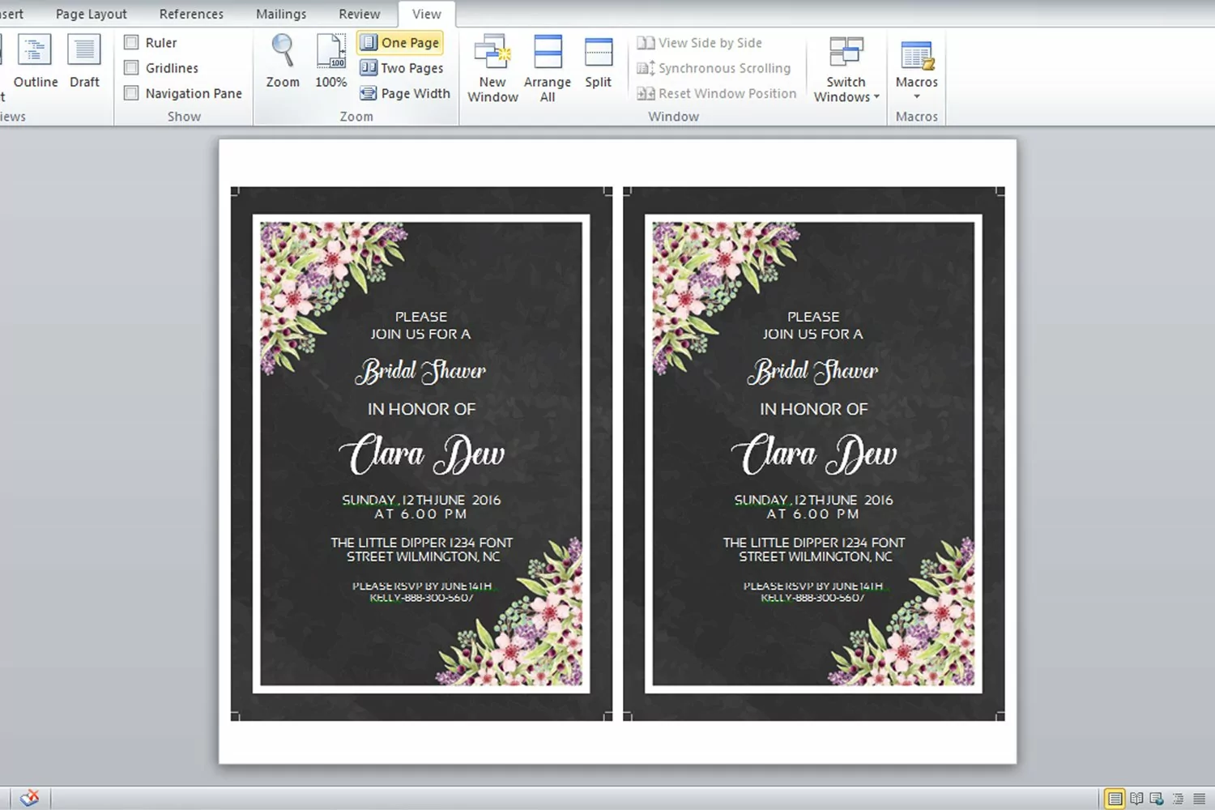Open a New Window

pyautogui.click(x=492, y=68)
